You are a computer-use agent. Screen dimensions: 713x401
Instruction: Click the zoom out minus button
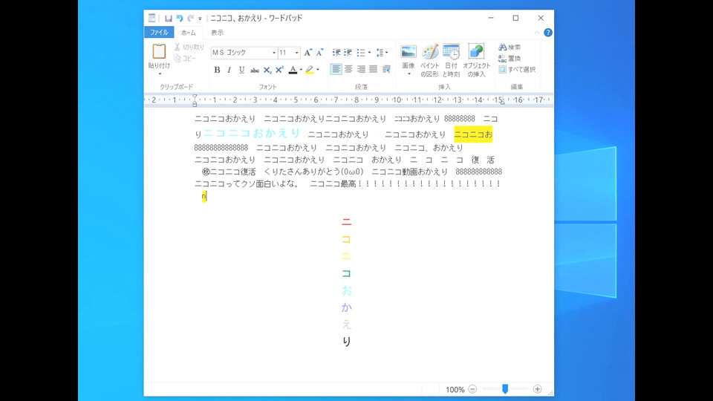[472, 389]
